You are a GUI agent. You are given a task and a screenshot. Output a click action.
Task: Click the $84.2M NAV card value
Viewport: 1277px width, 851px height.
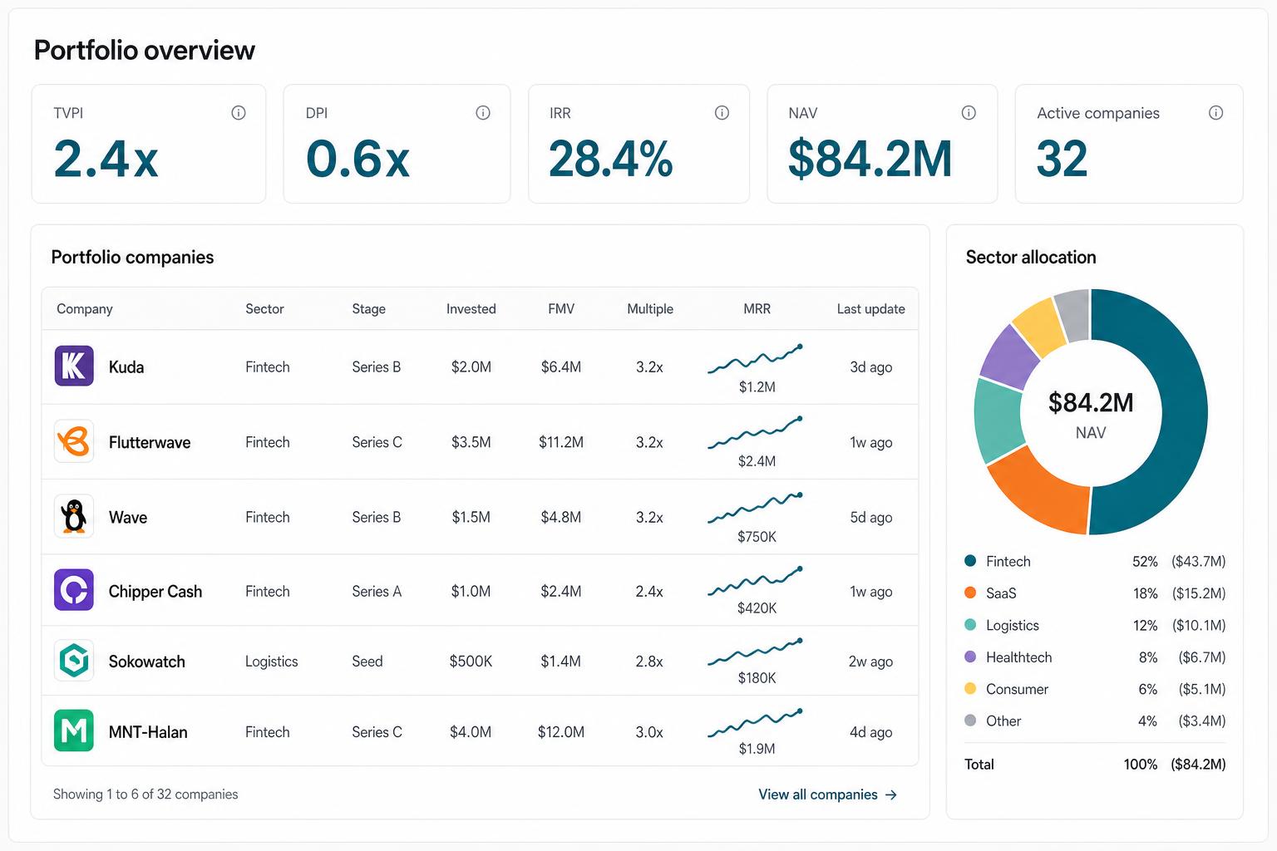coord(870,159)
